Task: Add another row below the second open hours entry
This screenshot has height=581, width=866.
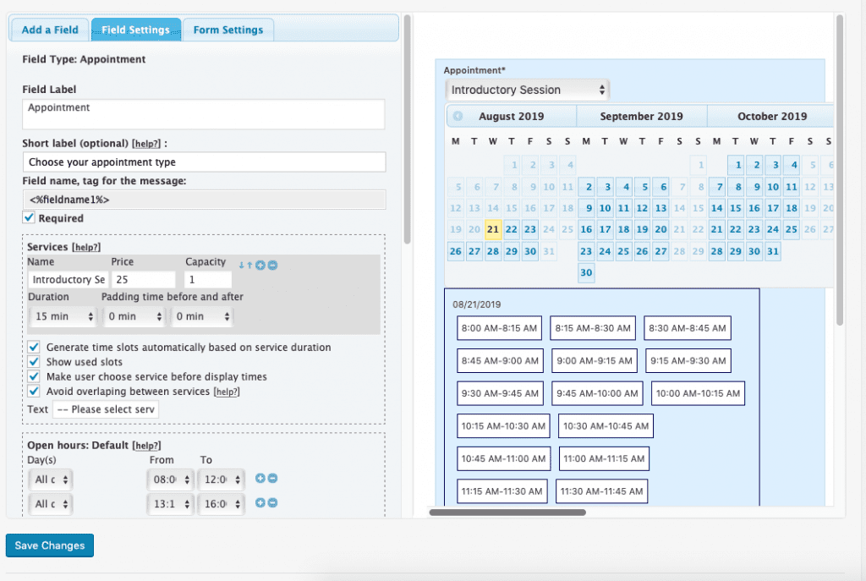Action: click(x=260, y=503)
